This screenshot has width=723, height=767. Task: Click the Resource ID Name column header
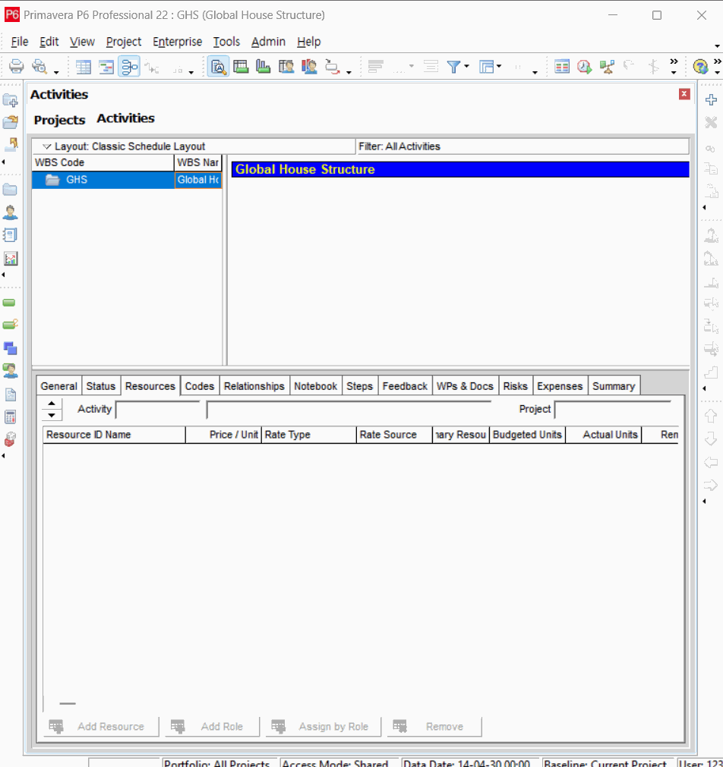point(114,435)
